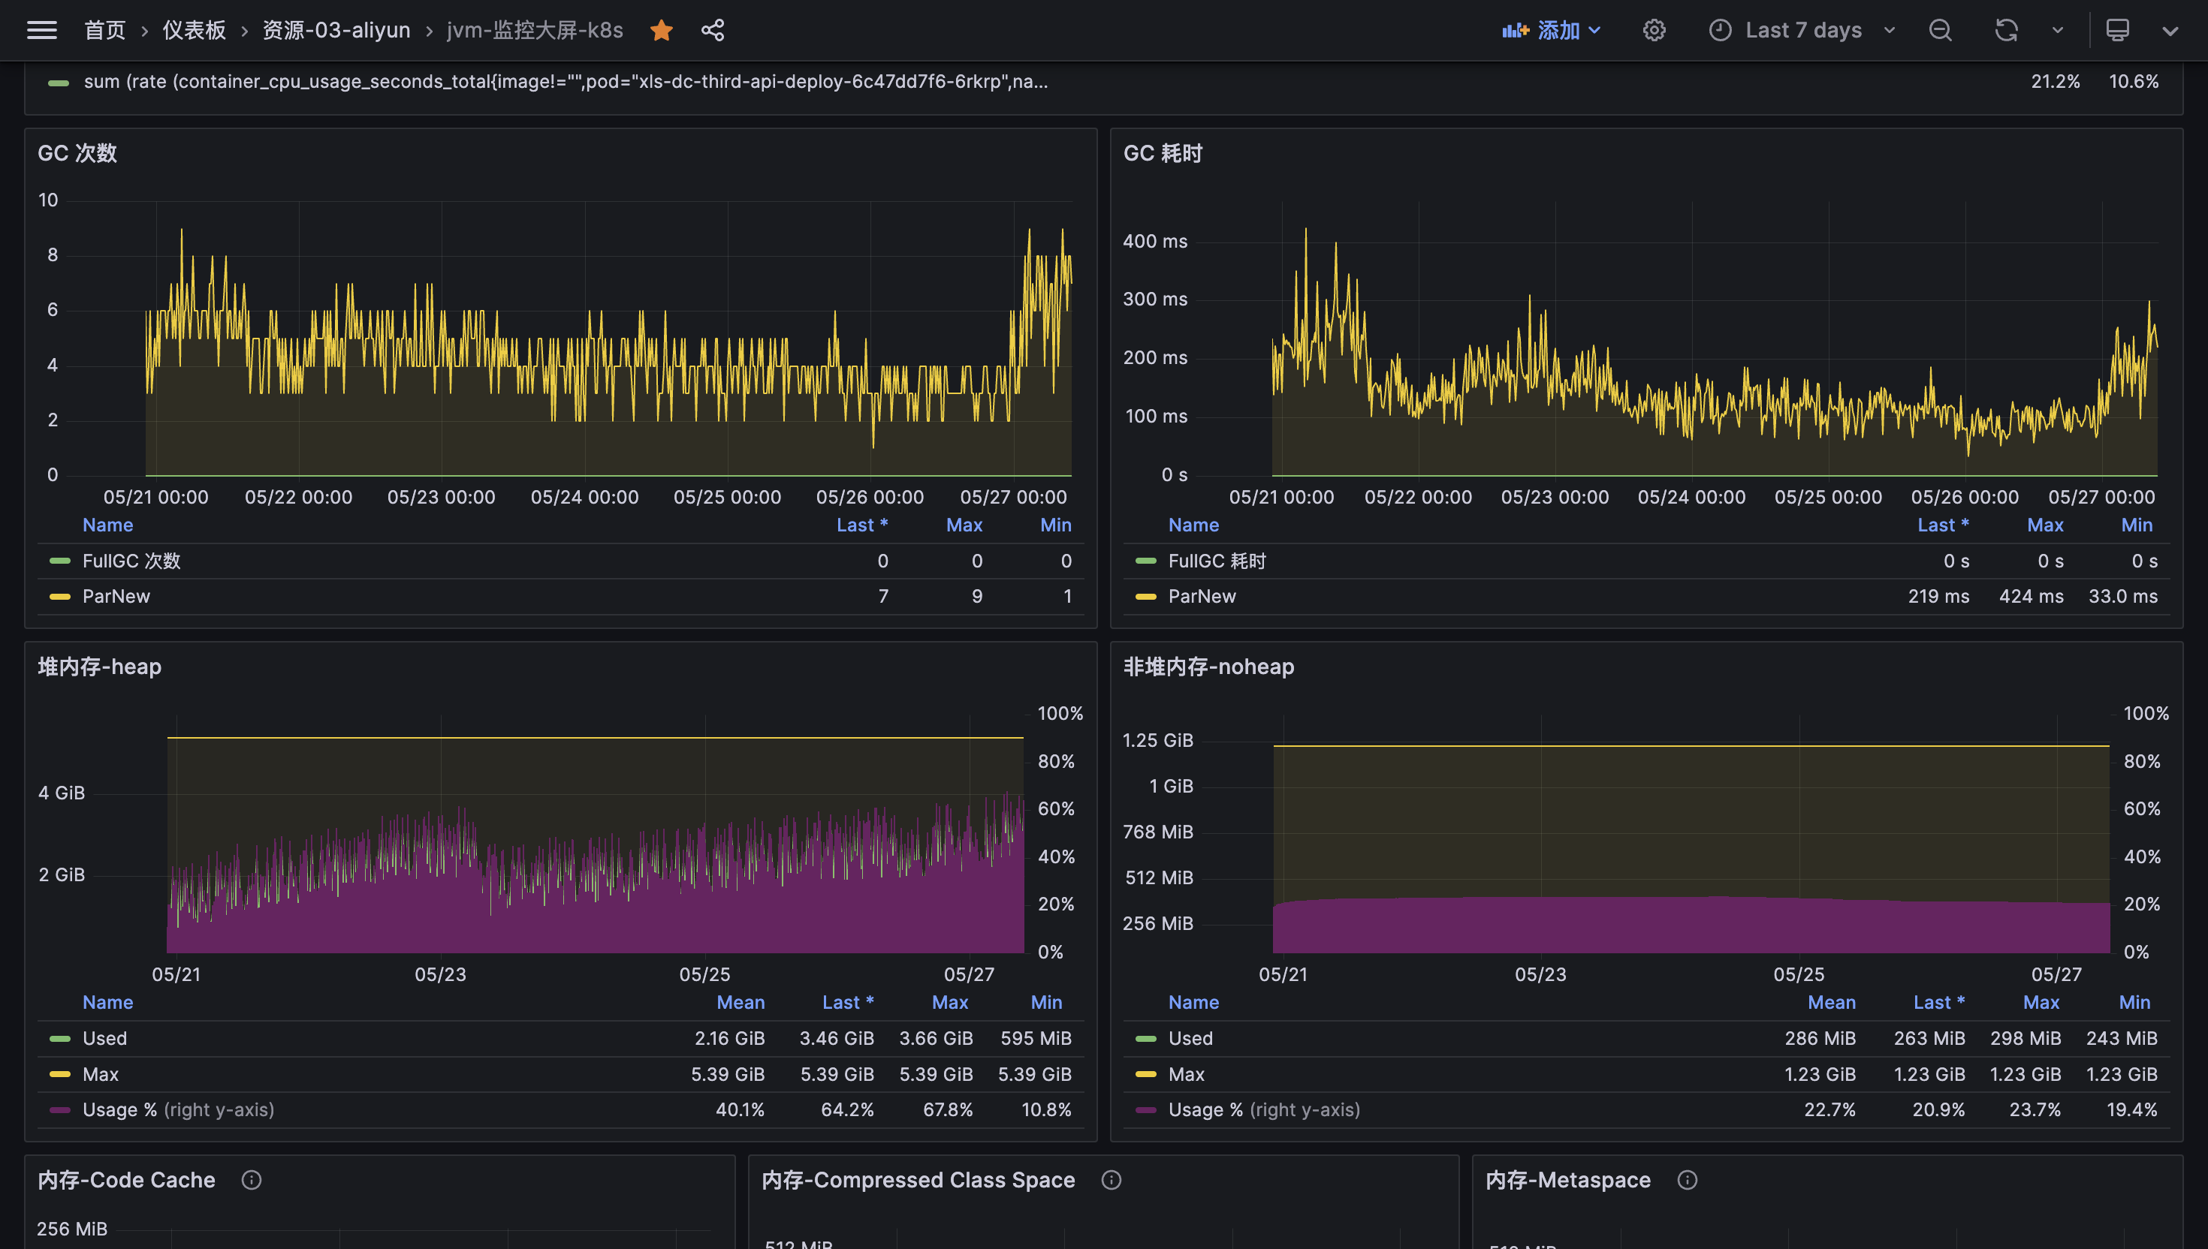Image resolution: width=2208 pixels, height=1249 pixels.
Task: Refresh the dashboard
Action: click(2005, 30)
